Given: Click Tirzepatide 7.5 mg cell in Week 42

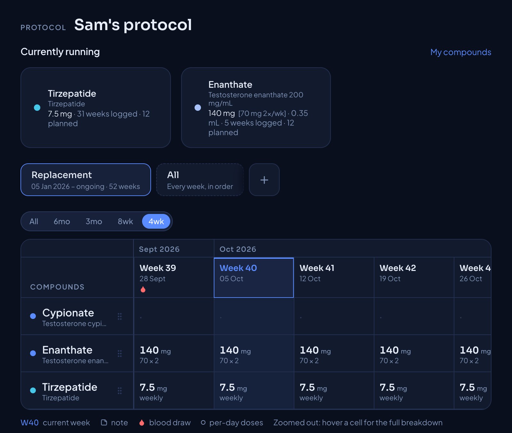Looking at the screenshot, I should (414, 391).
